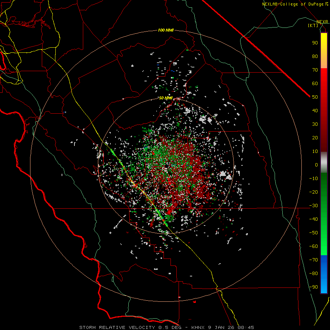
Task: Click the positive 30 knot scale label
Action: pyautogui.click(x=315, y=124)
